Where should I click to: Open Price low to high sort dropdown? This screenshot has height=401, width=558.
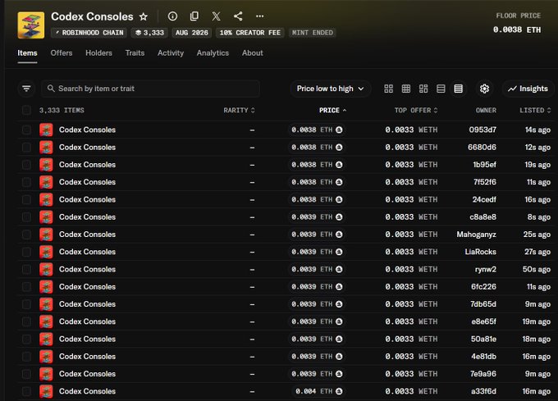click(330, 89)
